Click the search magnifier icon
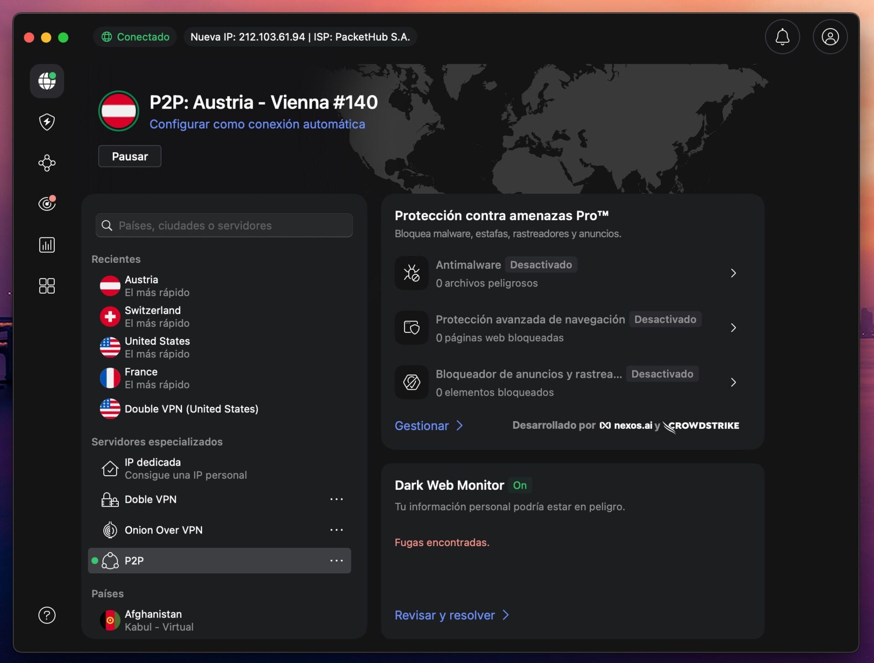The height and width of the screenshot is (663, 874). tap(107, 226)
